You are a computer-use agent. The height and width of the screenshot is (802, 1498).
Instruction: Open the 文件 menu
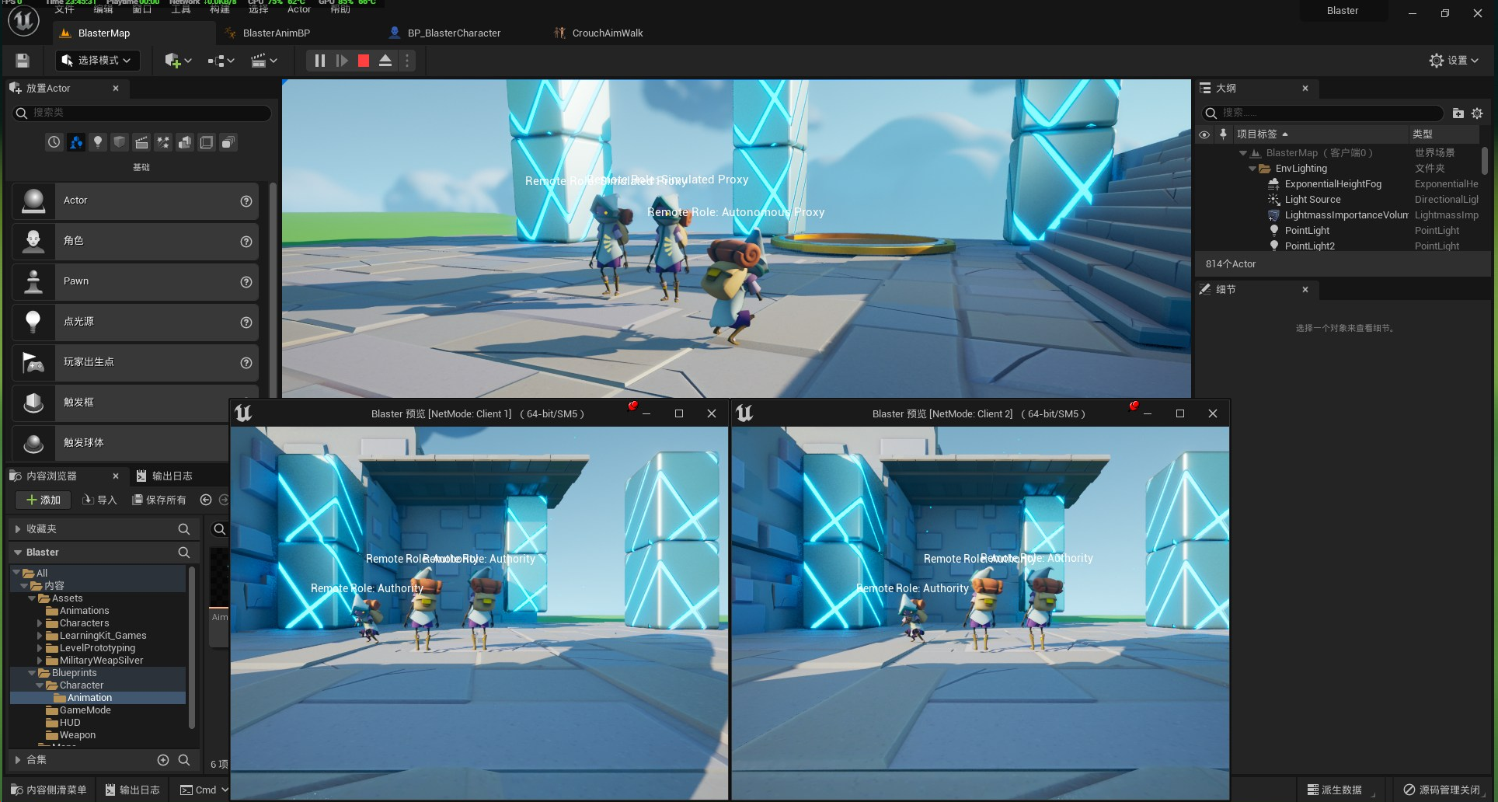pos(64,9)
